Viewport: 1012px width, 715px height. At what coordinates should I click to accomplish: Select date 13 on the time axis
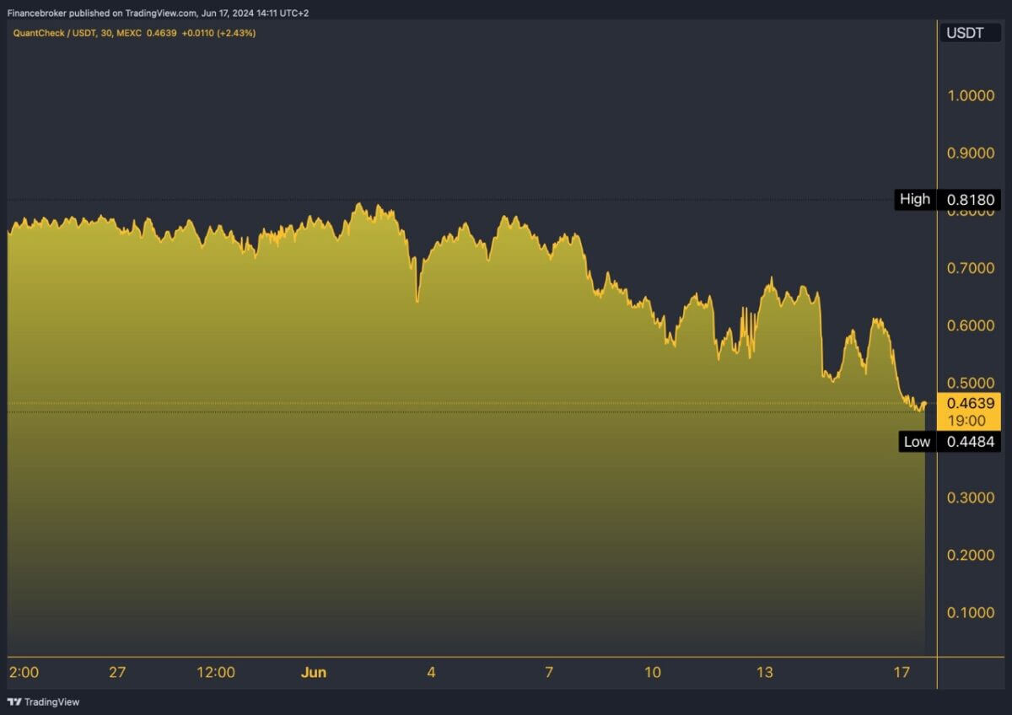764,672
